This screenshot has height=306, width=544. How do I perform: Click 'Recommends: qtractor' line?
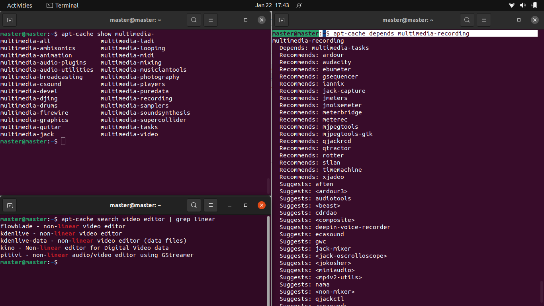[315, 148]
